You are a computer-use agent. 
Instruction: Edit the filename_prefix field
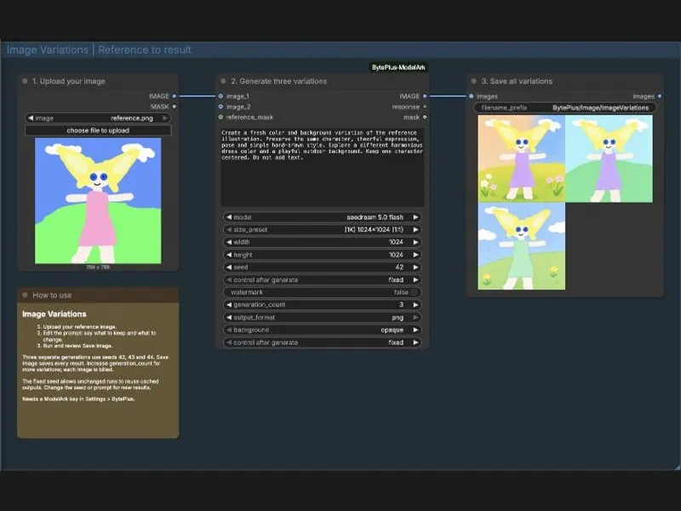point(564,108)
